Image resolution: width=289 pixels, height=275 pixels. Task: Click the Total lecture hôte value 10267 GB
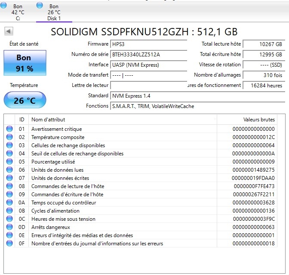tap(264, 44)
